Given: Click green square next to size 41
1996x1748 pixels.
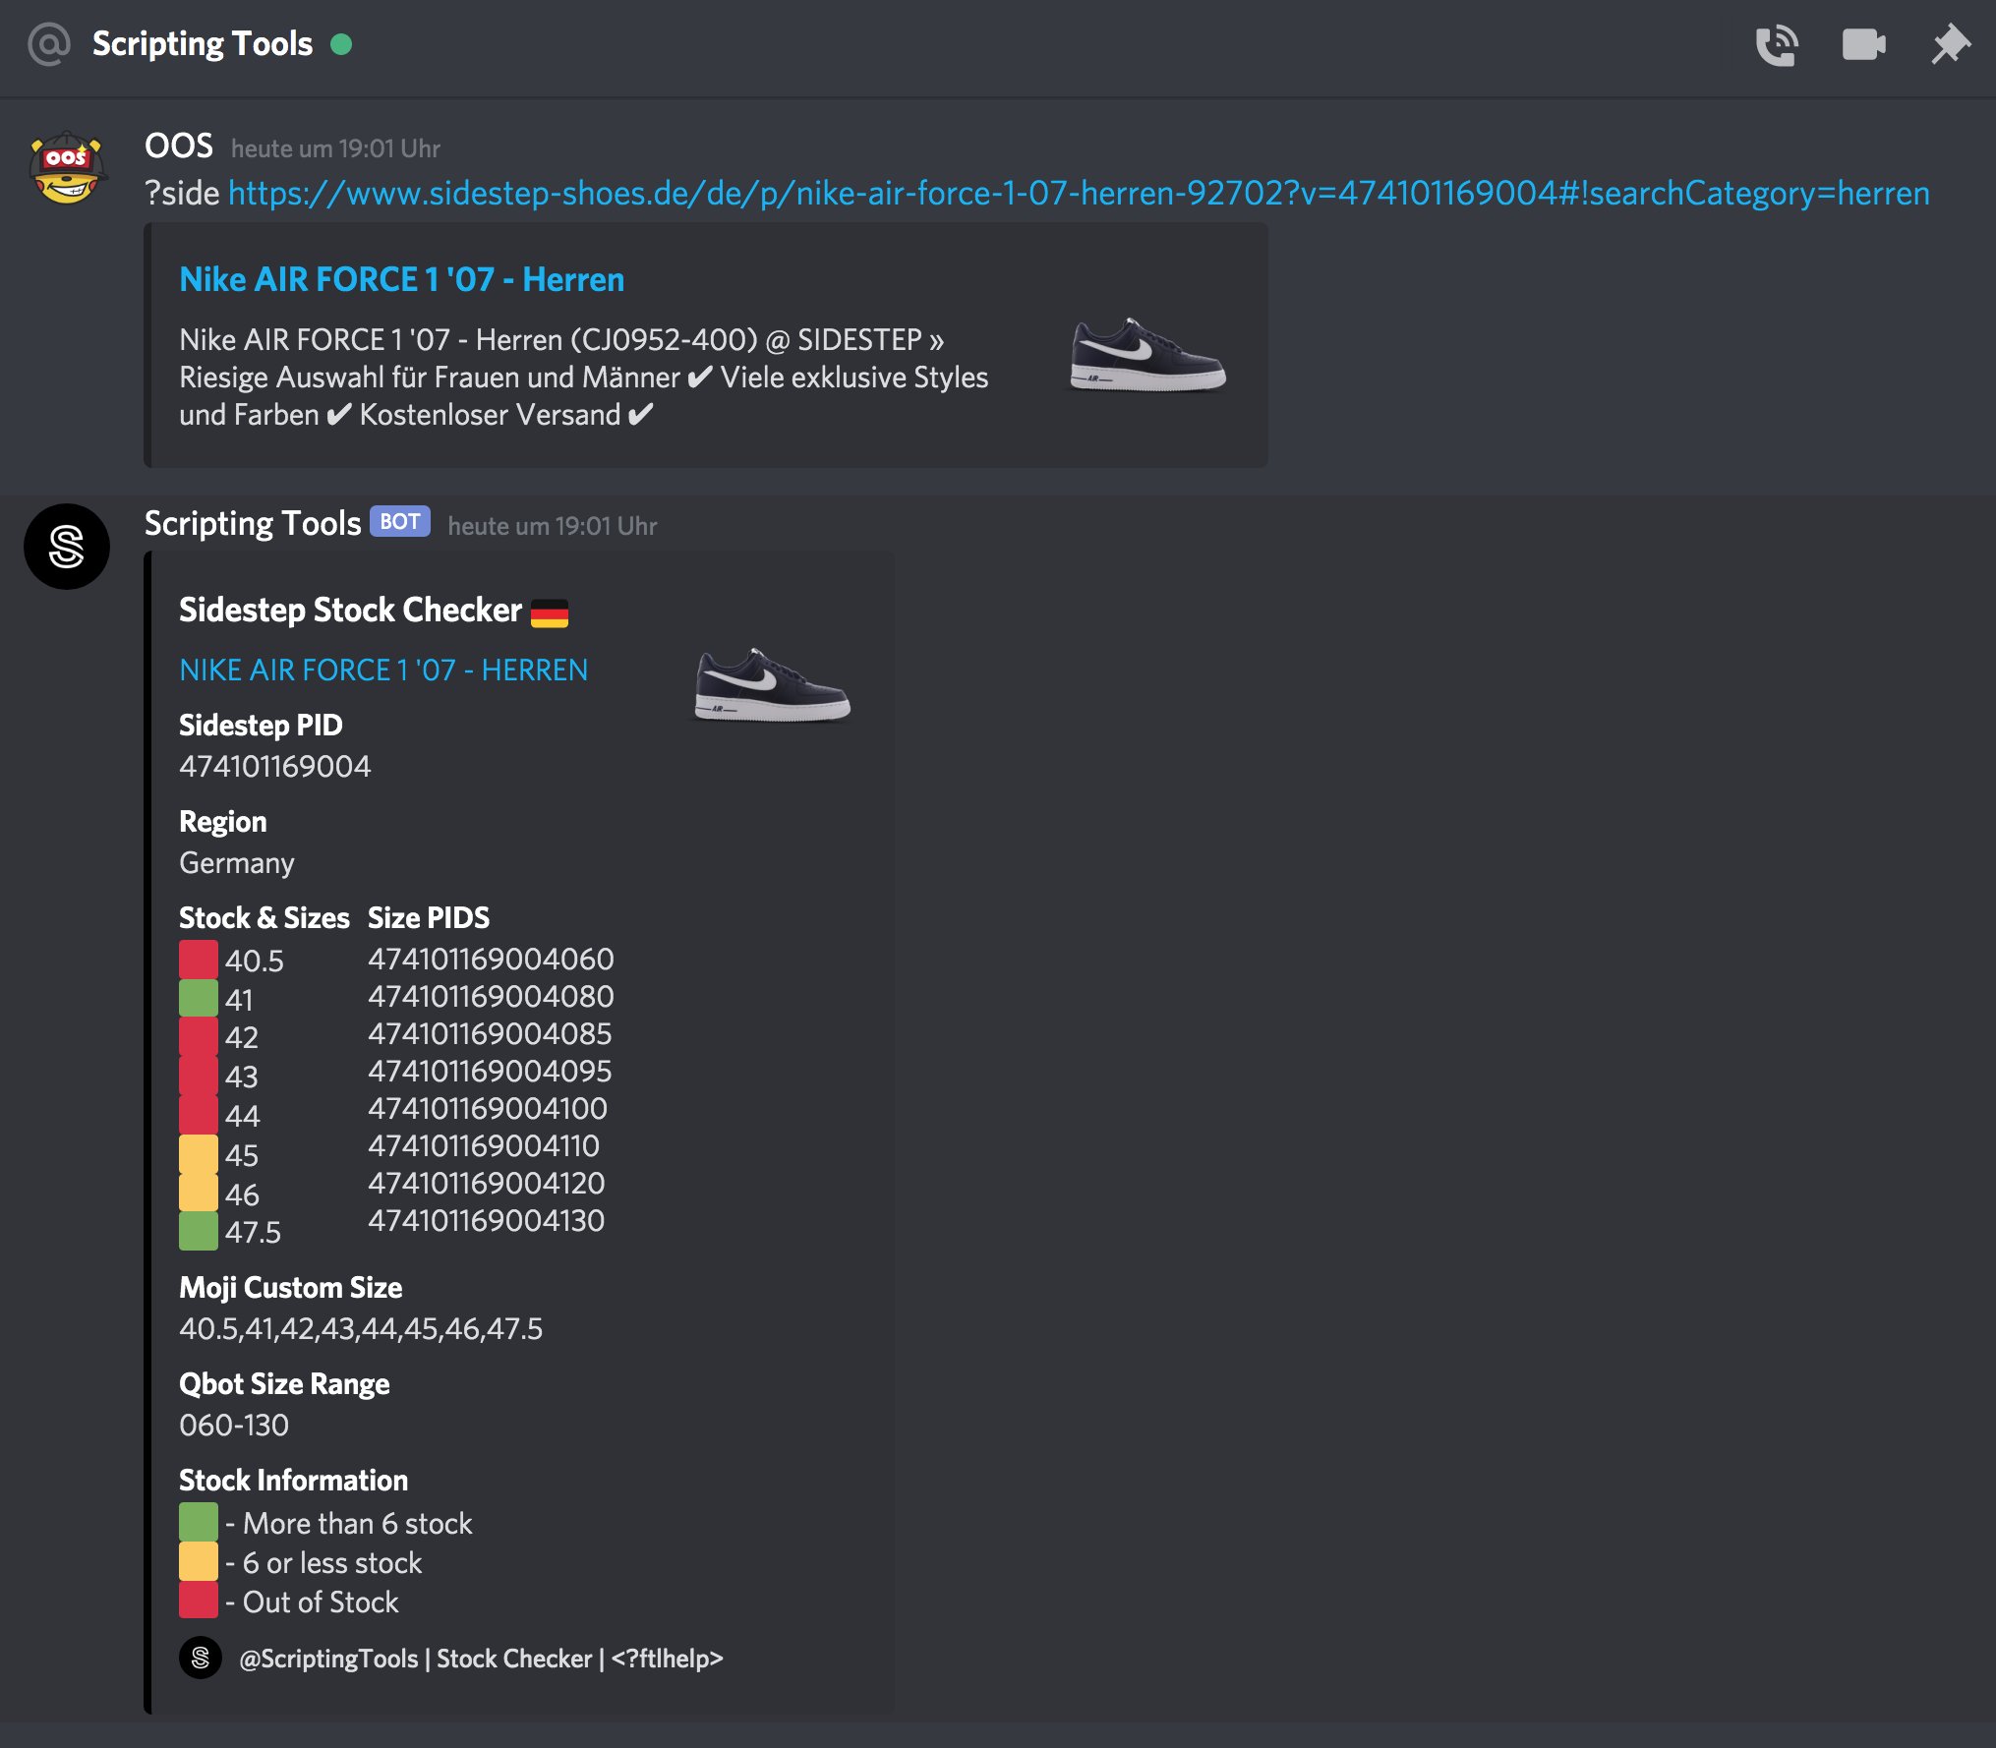Looking at the screenshot, I should pyautogui.click(x=199, y=999).
